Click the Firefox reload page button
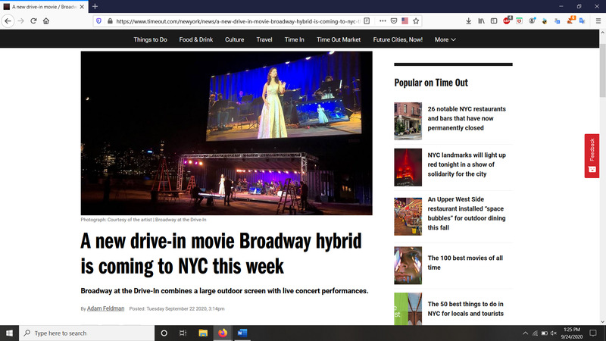 click(x=33, y=20)
